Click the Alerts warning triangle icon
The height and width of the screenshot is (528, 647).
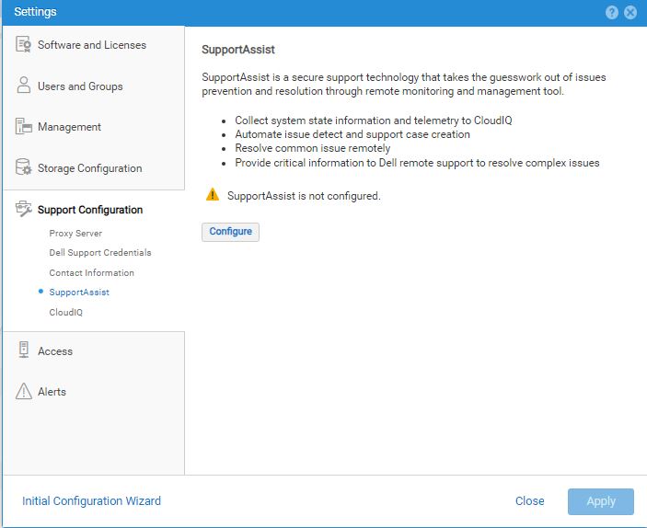point(24,392)
